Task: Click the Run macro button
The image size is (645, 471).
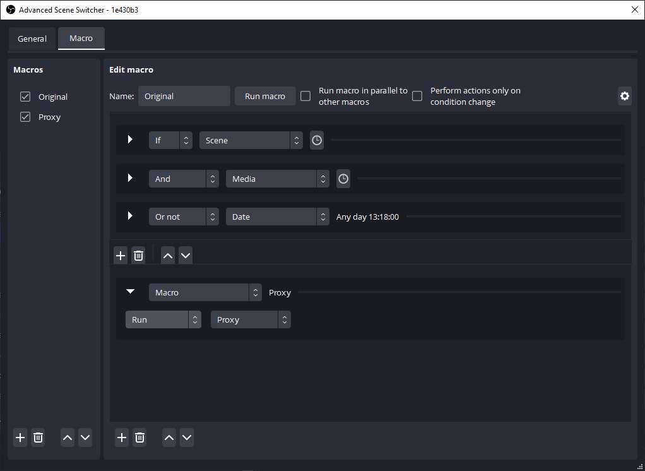Action: [265, 96]
